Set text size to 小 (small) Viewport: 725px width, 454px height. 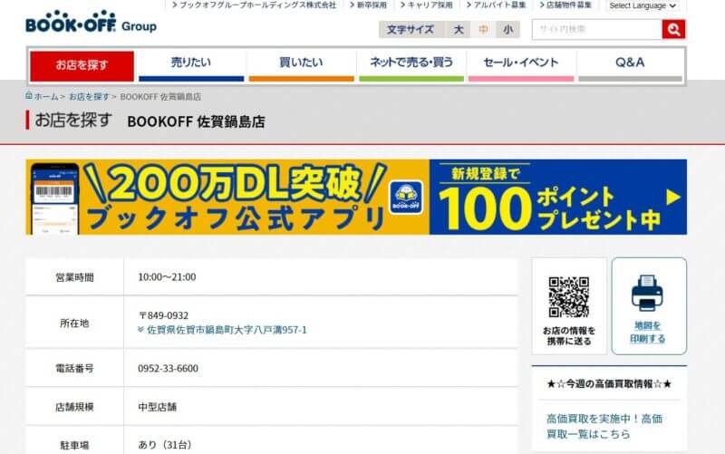507,30
